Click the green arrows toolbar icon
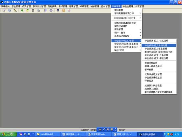The height and width of the screenshot is (137, 182). coord(22,11)
